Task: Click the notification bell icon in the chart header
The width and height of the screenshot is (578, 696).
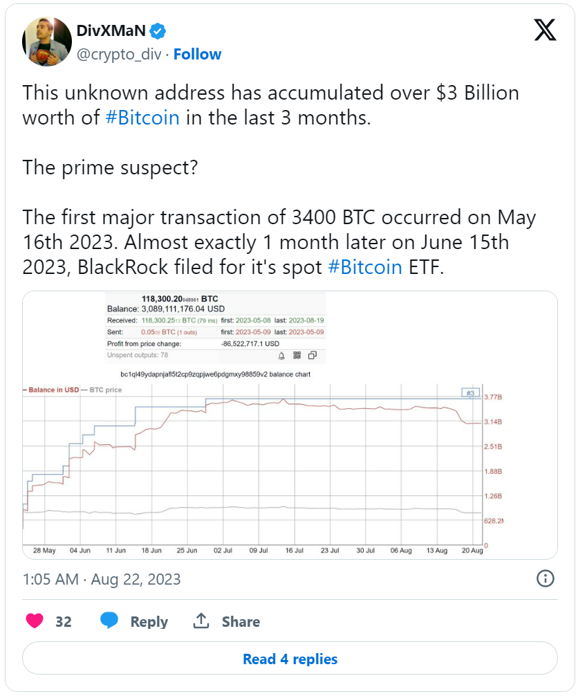Action: coord(281,355)
